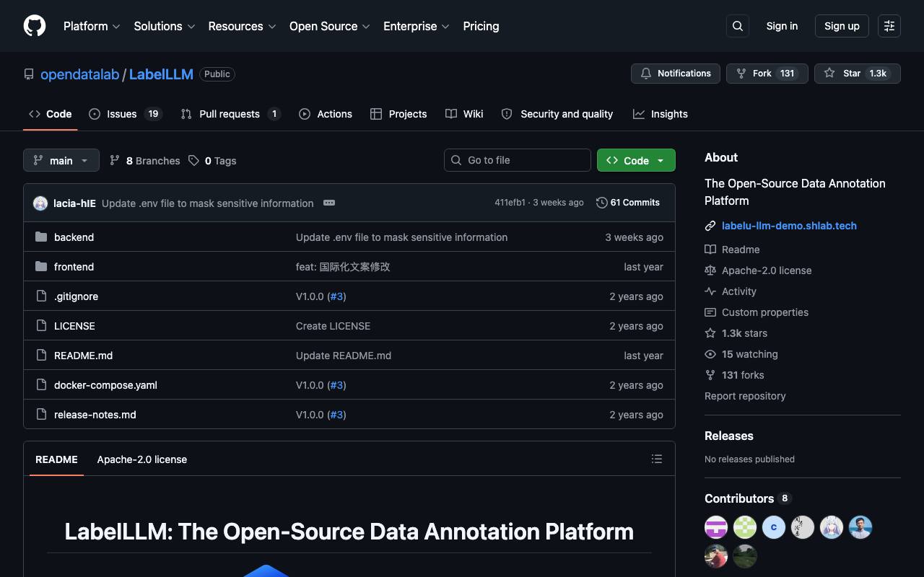Switch to Apache-2.0 license tab in README panel
This screenshot has height=577, width=924.
pos(142,459)
